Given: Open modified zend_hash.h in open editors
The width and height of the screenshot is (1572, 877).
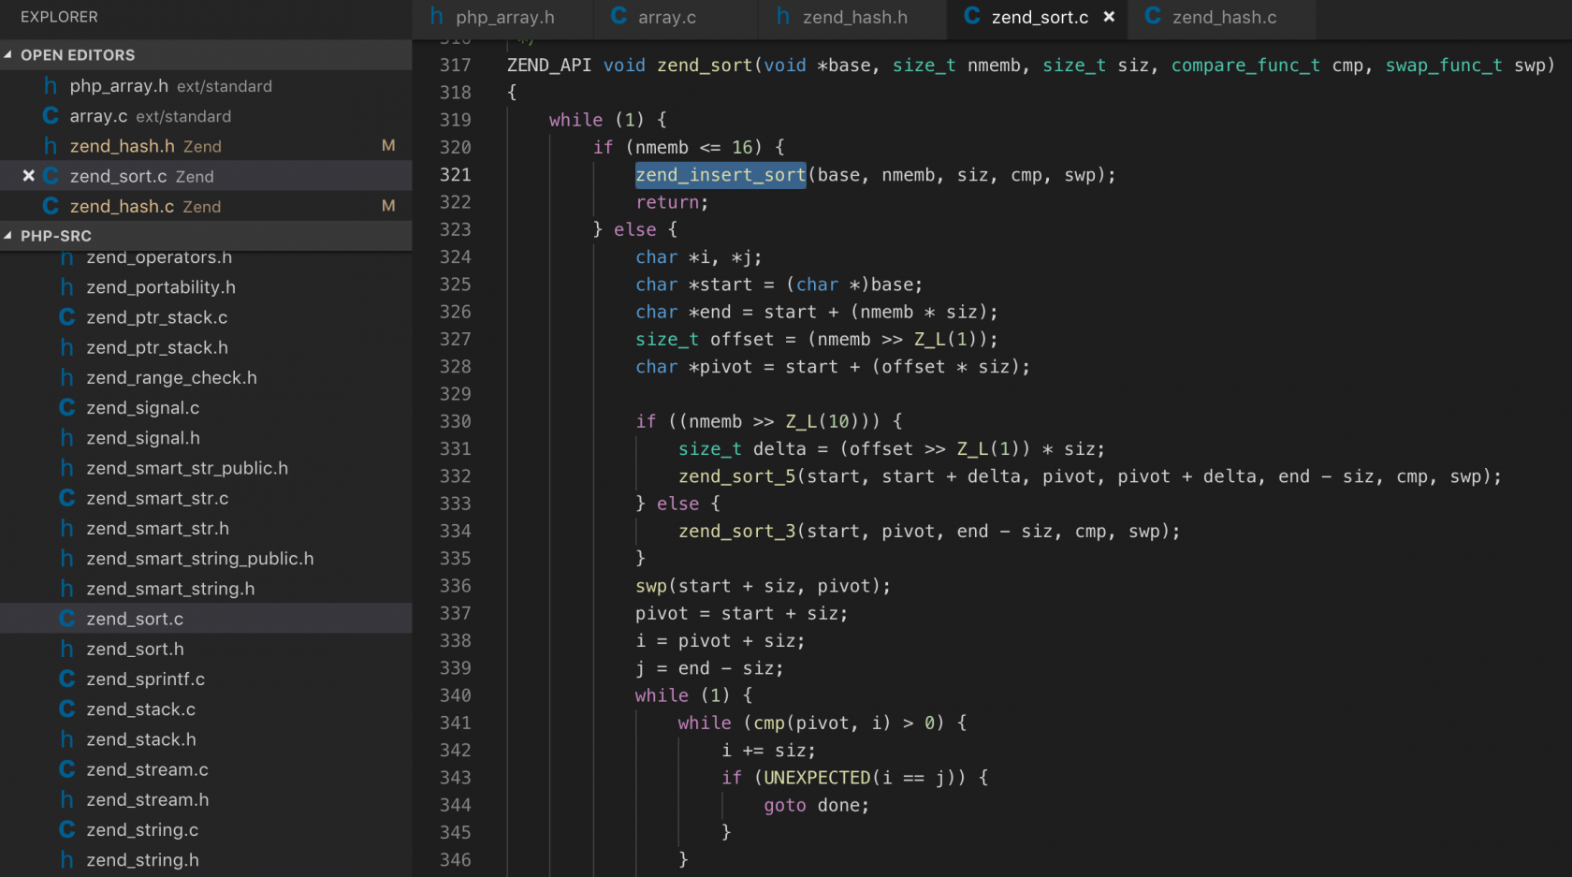Looking at the screenshot, I should pos(206,146).
